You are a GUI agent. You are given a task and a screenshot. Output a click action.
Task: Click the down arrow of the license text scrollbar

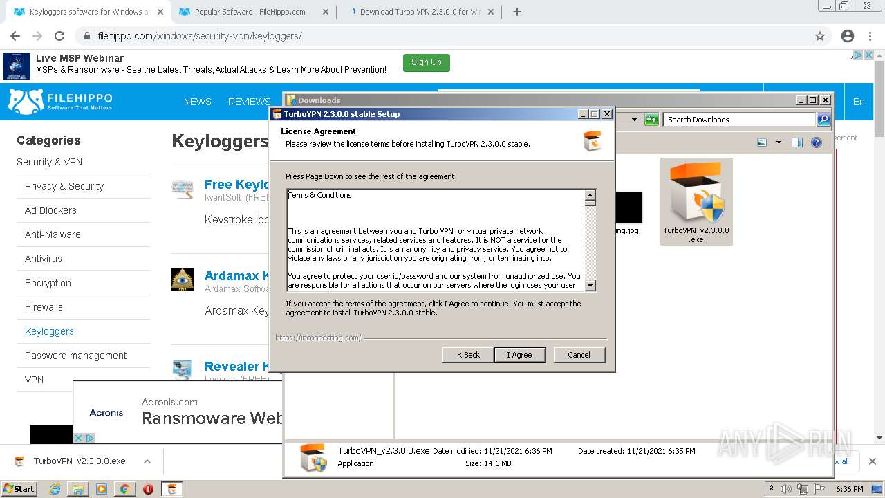pyautogui.click(x=590, y=285)
